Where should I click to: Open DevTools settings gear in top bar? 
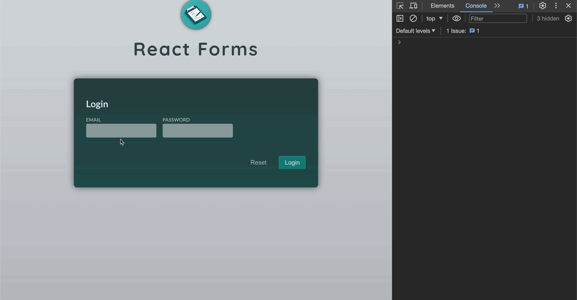[x=542, y=6]
